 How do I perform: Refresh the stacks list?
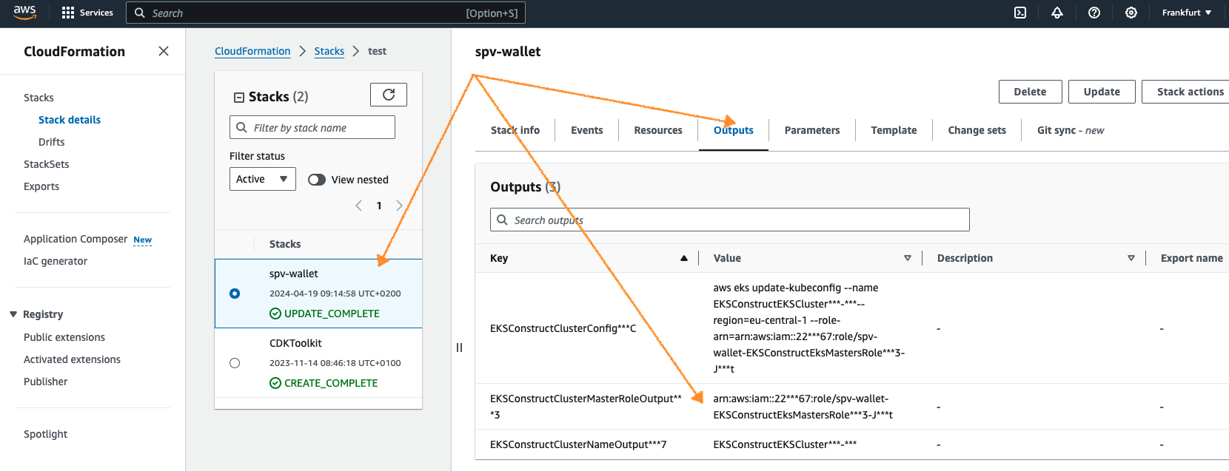[x=389, y=95]
